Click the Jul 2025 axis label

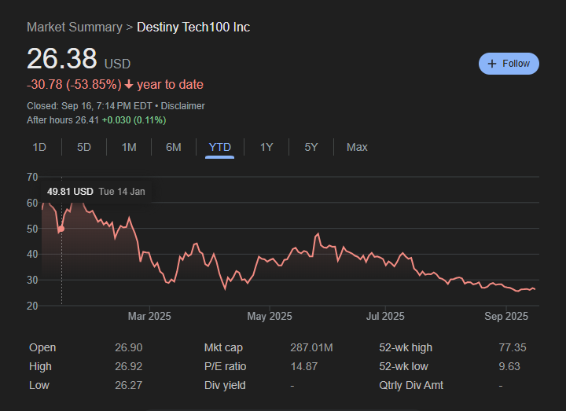(x=385, y=317)
